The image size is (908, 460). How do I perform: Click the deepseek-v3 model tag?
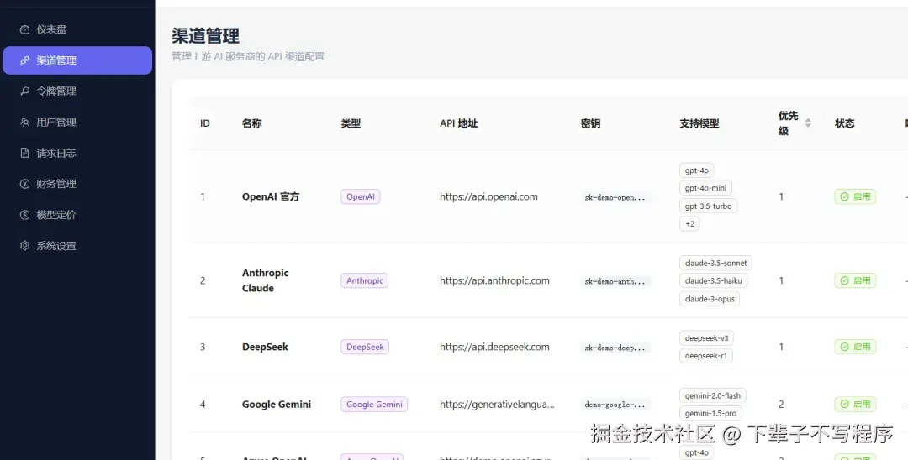click(x=706, y=338)
